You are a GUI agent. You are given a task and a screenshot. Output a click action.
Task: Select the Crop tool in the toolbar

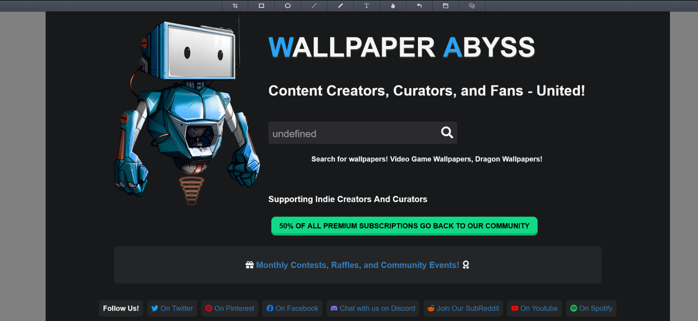pos(235,6)
